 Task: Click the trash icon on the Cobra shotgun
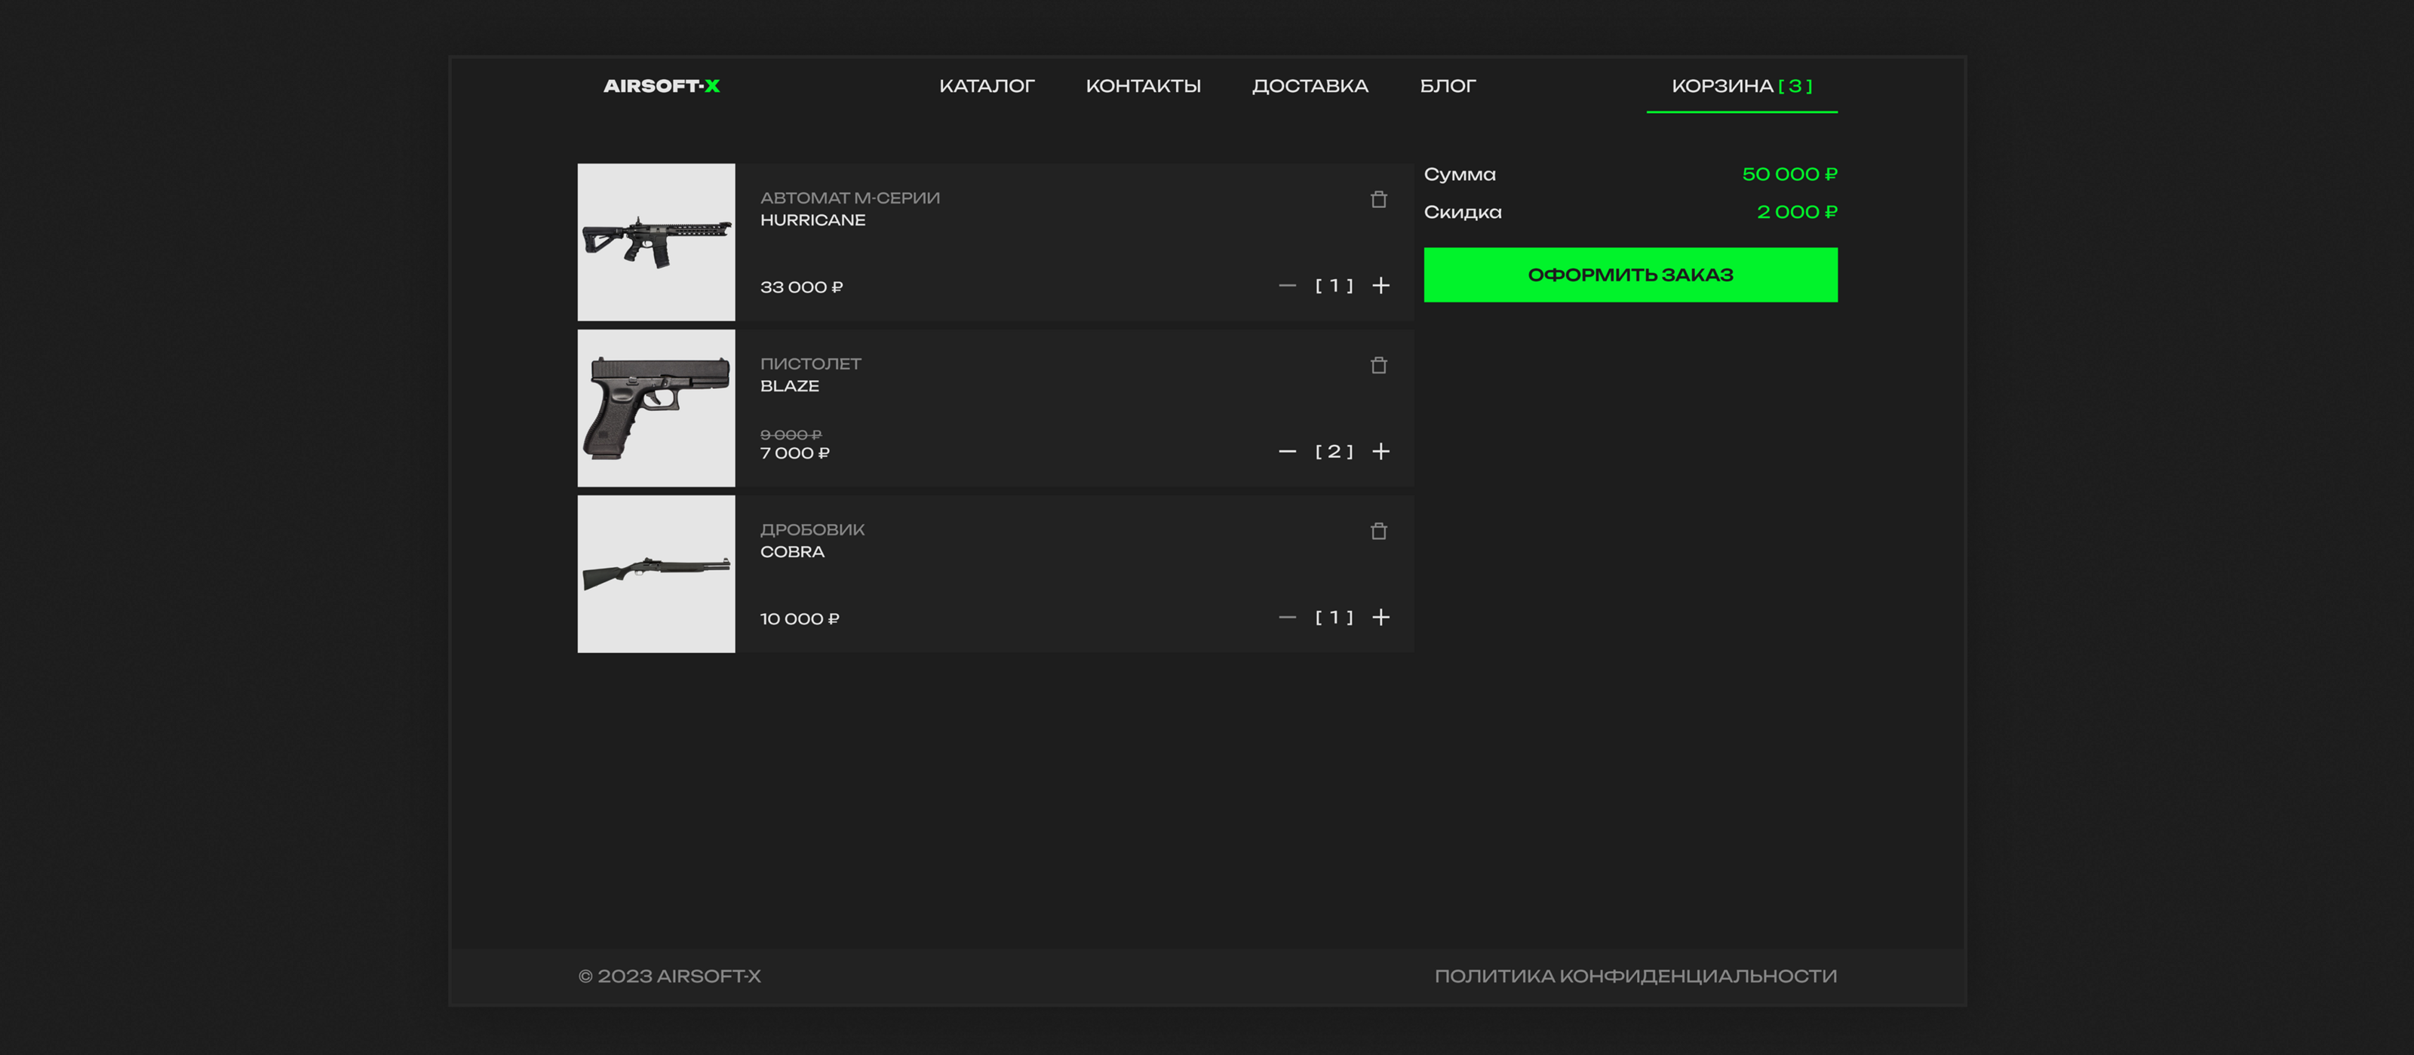[1378, 531]
